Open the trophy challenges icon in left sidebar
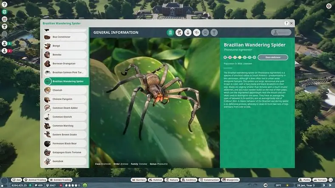 pos(4,26)
